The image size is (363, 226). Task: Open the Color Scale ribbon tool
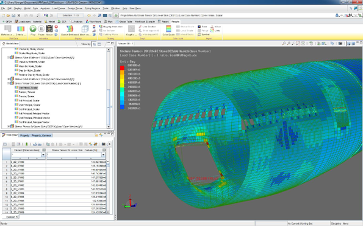168,29
